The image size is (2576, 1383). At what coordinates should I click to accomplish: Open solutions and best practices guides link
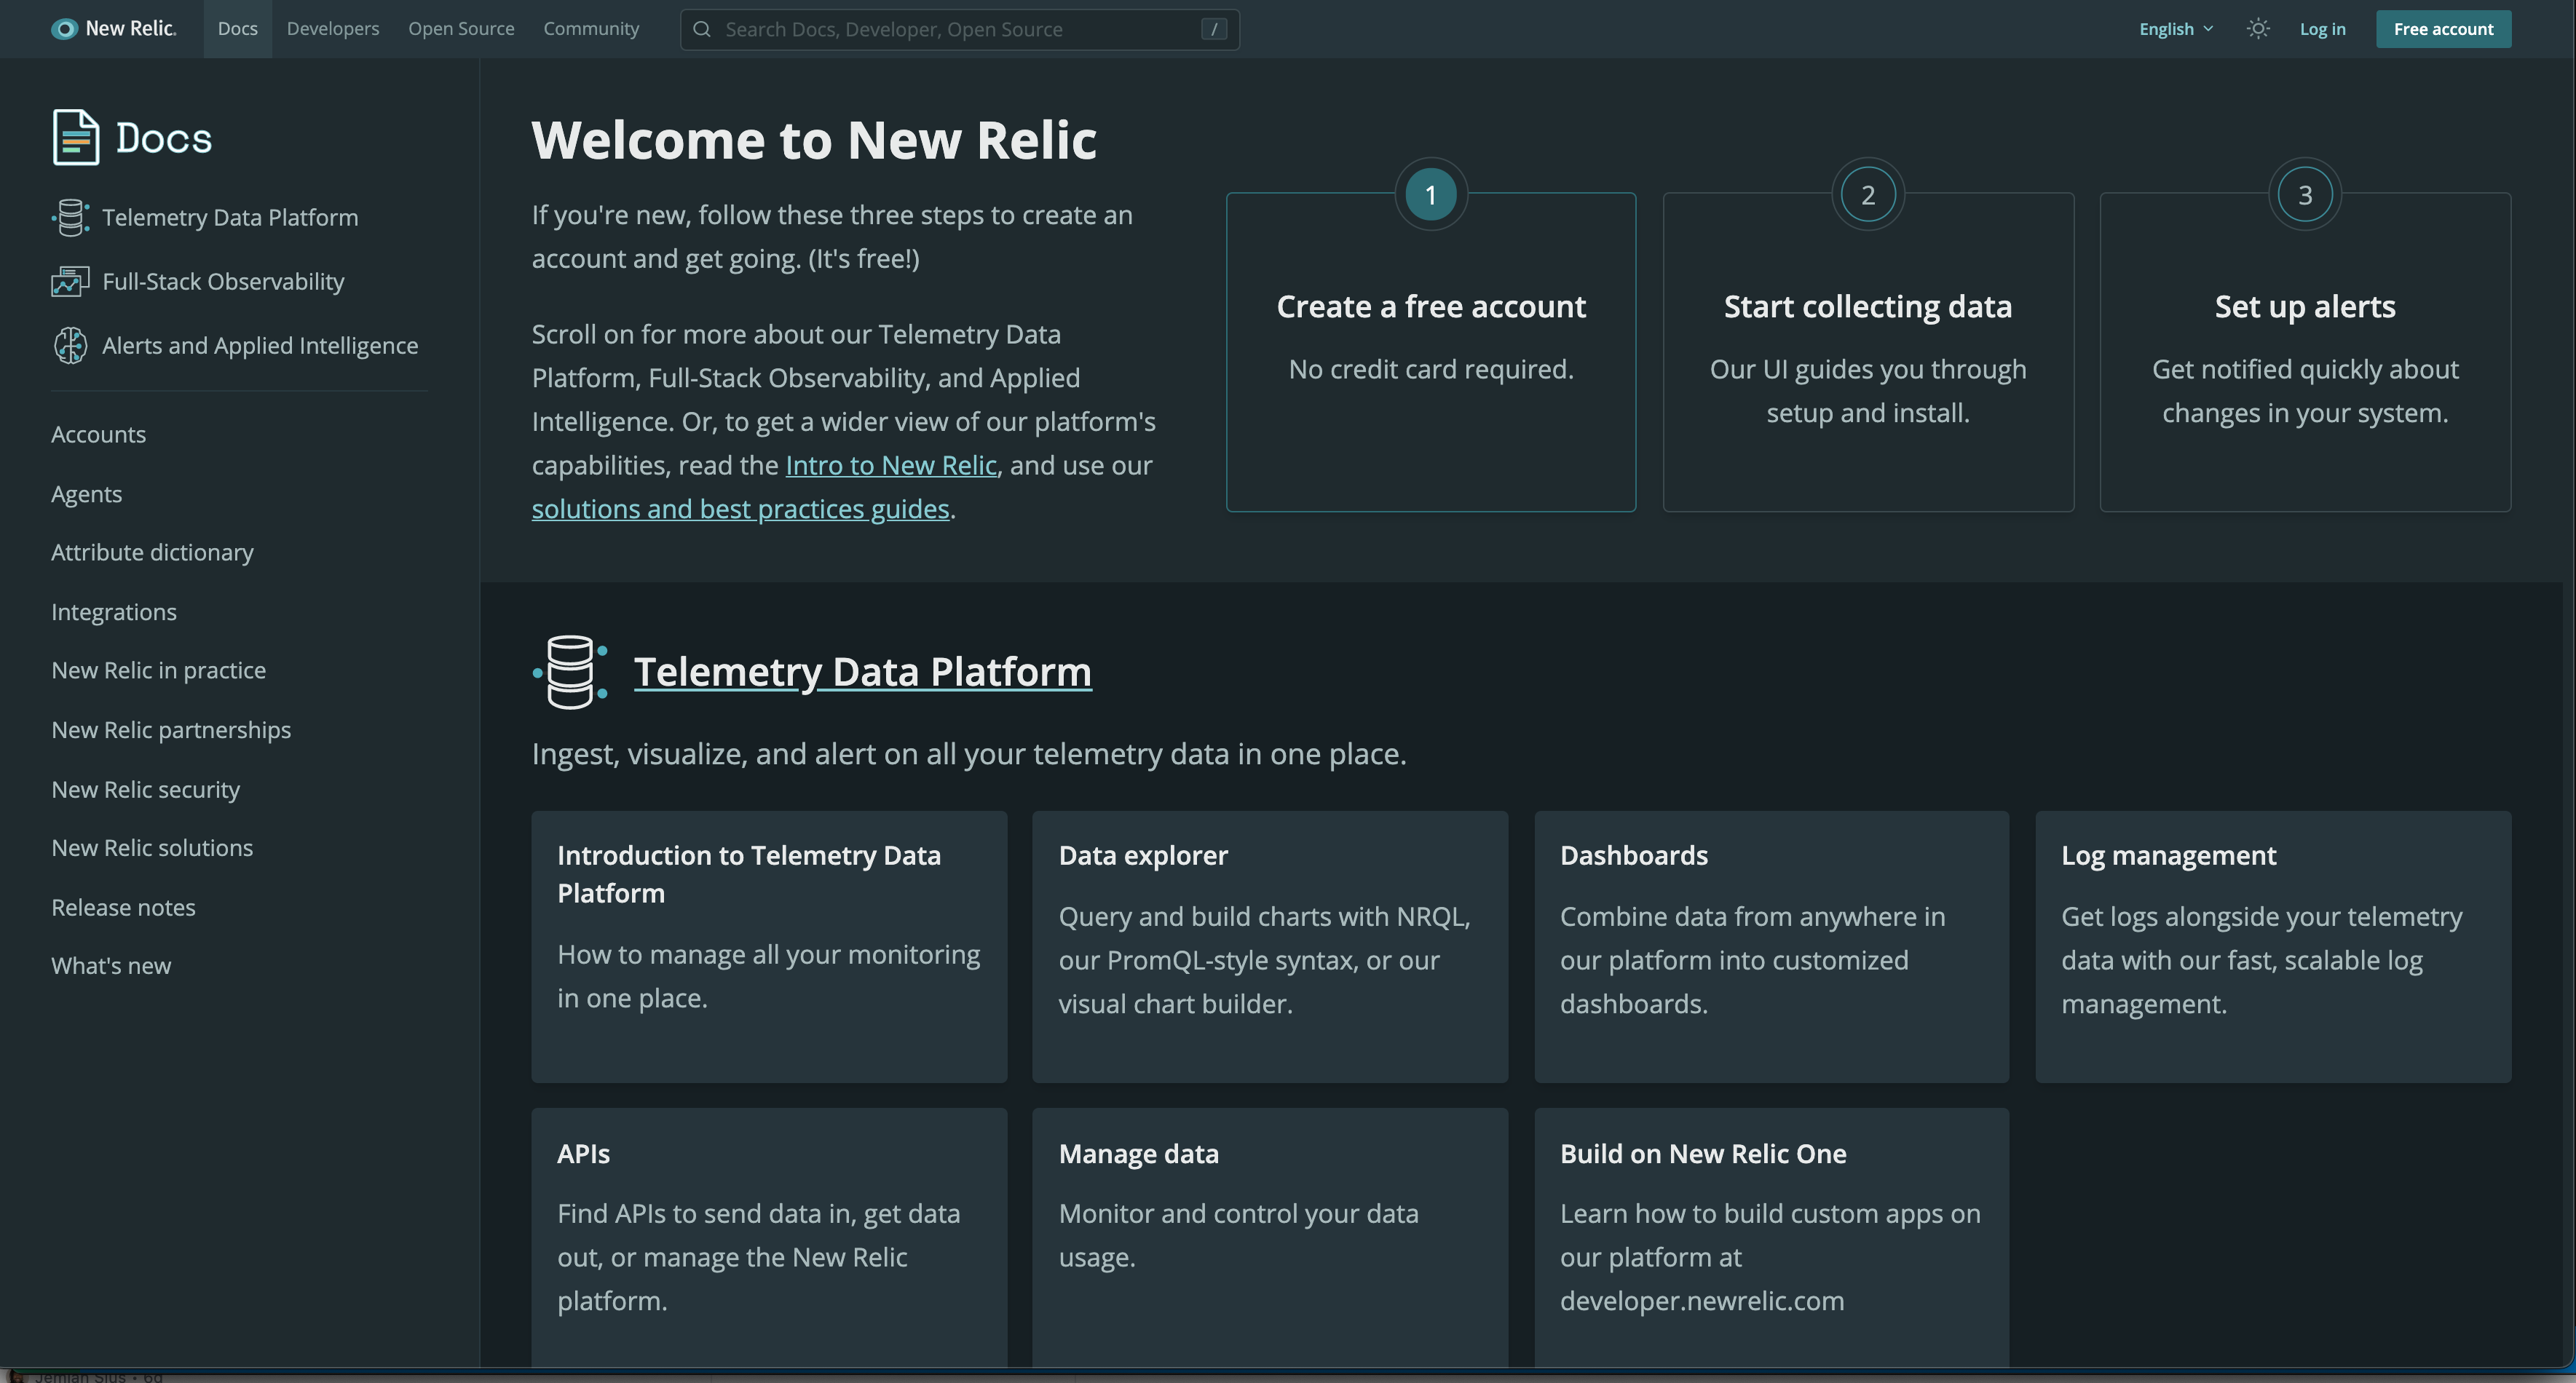740,509
